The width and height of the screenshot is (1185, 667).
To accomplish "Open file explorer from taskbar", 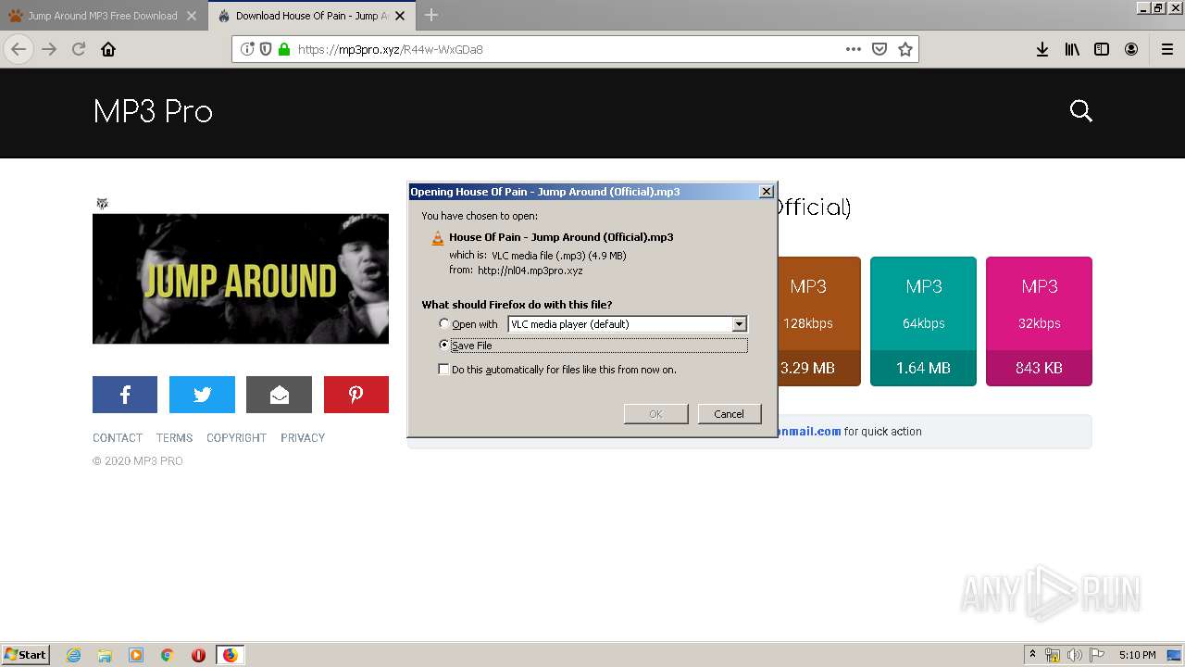I will pos(105,655).
